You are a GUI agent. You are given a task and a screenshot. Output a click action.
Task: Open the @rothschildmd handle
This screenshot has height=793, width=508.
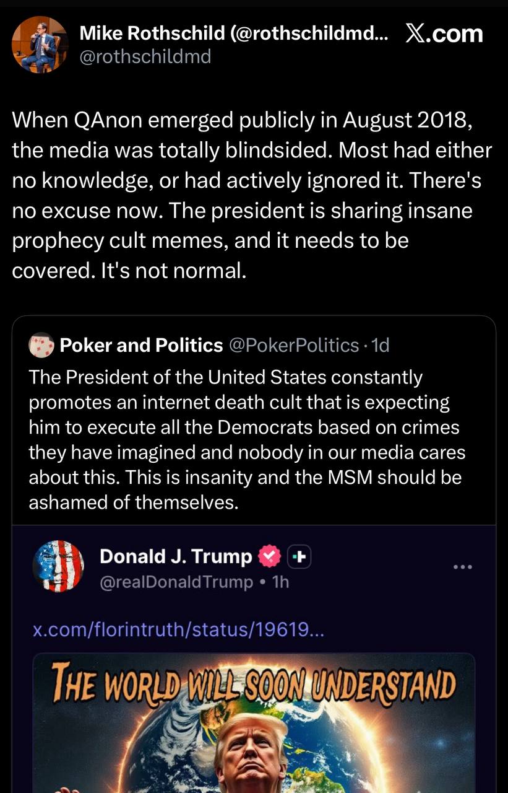(x=145, y=57)
